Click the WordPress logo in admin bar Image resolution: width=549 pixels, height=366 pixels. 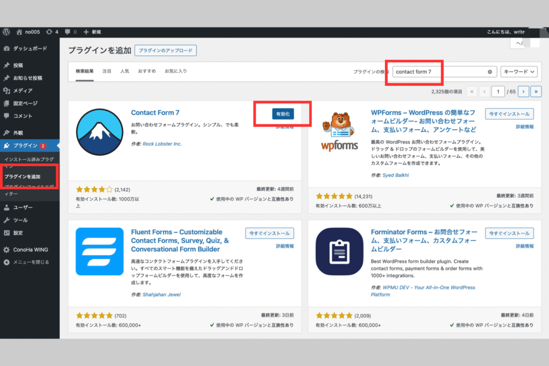(x=6, y=32)
